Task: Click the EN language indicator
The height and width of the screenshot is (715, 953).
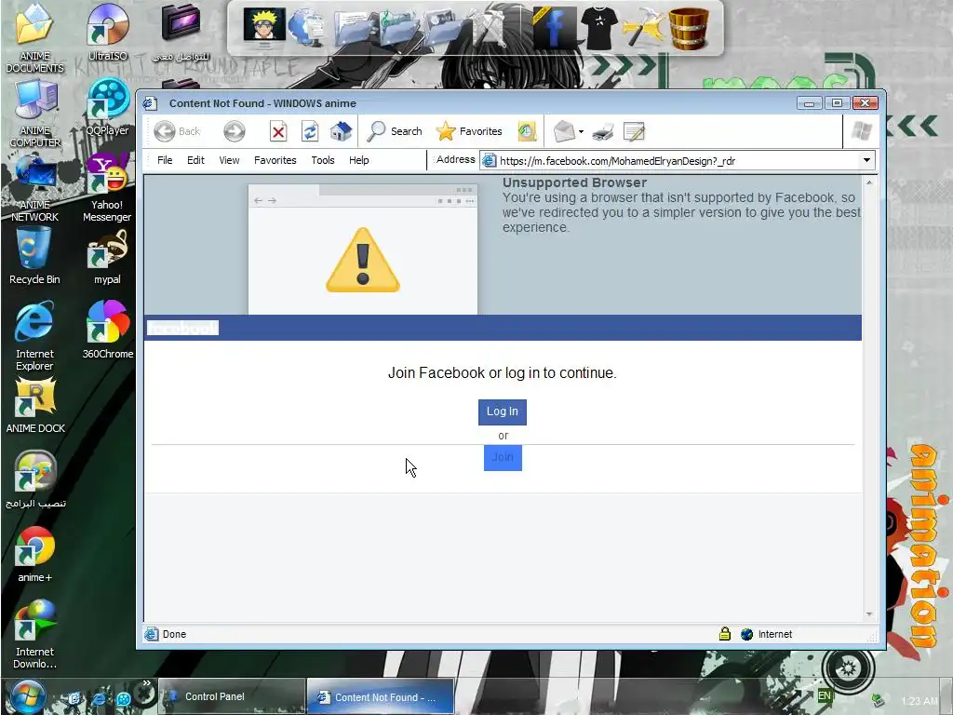Action: pos(825,696)
